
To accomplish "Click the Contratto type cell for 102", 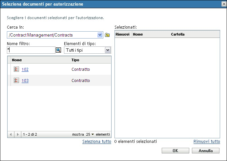I will coord(81,69).
